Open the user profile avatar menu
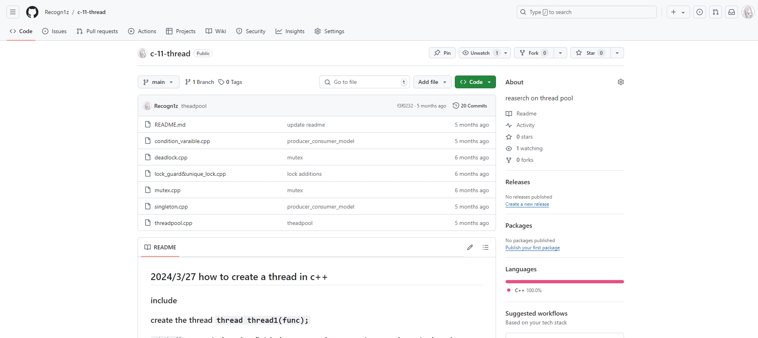Viewport: 758px width, 338px height. [748, 12]
